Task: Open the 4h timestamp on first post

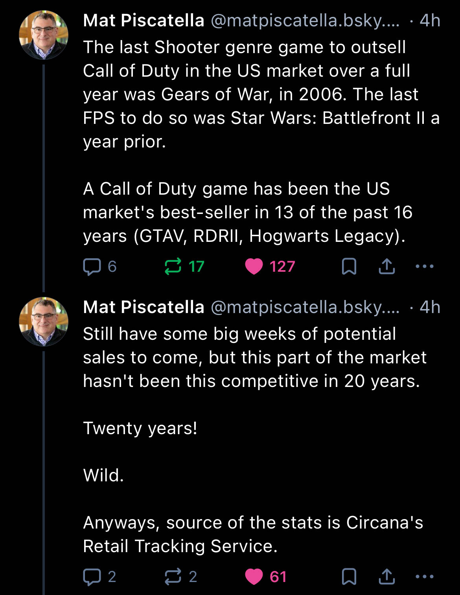Action: (x=430, y=20)
